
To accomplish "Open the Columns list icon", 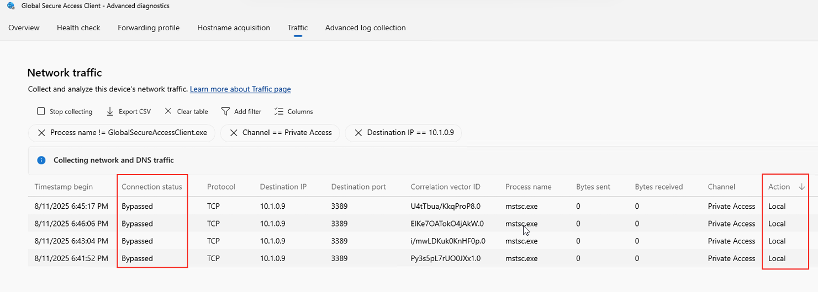I will (x=279, y=111).
